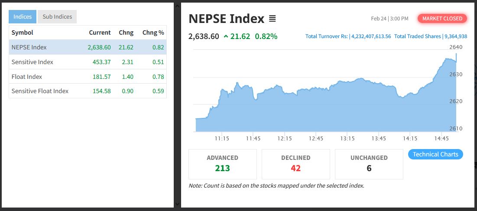
Task: Switch to the Indices tab
Action: (x=23, y=17)
